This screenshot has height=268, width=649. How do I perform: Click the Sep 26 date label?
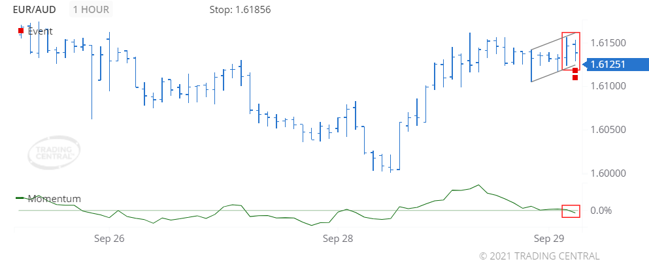(109, 238)
